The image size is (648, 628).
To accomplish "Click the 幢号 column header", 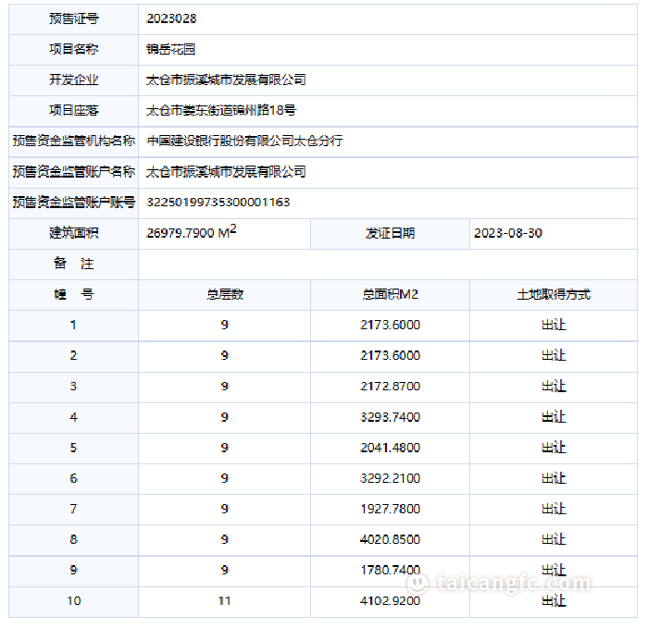I will tap(74, 294).
